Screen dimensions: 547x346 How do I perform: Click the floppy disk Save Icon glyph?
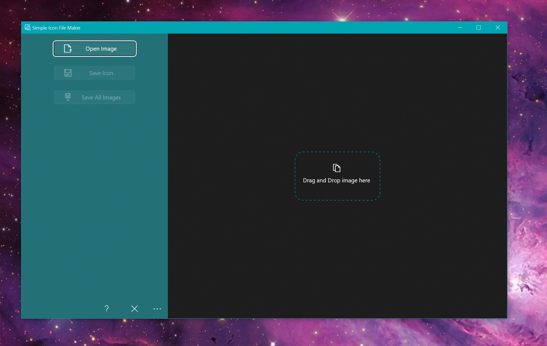pyautogui.click(x=68, y=73)
